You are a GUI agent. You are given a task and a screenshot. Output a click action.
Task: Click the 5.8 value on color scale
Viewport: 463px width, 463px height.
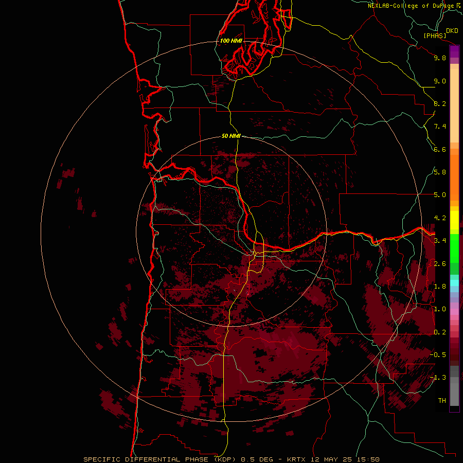click(x=440, y=172)
